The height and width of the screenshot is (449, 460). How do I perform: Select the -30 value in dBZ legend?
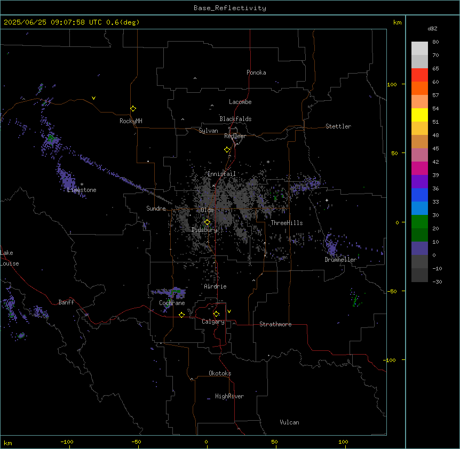click(437, 282)
